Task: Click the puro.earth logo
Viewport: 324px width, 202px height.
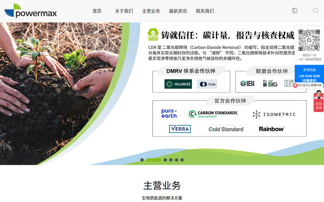Action: (169, 114)
